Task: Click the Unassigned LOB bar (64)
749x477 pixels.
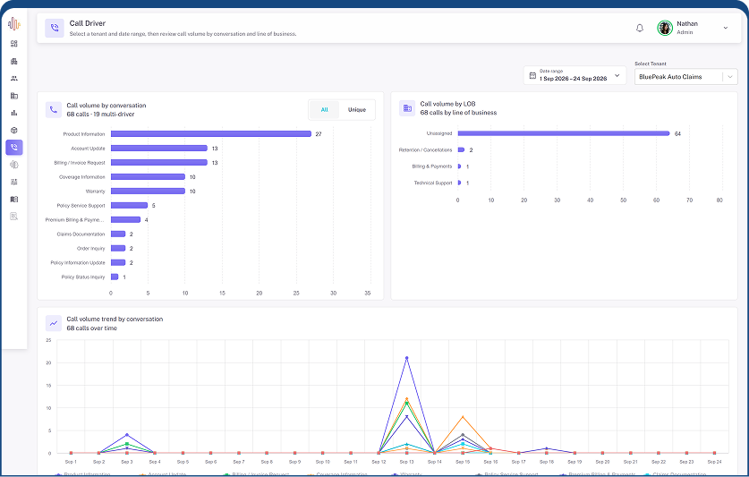Action: pyautogui.click(x=564, y=133)
